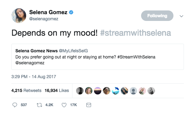
Task: Open the @MyLifeIsSelG handle
Action: tap(73, 51)
